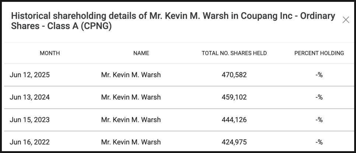
Task: Click the 424,975 shares value
Action: click(x=234, y=142)
